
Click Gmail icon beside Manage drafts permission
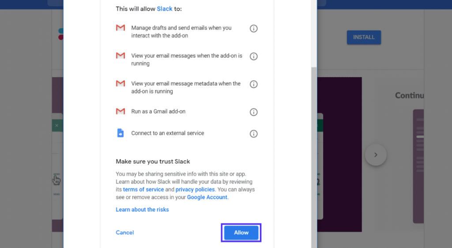[121, 28]
